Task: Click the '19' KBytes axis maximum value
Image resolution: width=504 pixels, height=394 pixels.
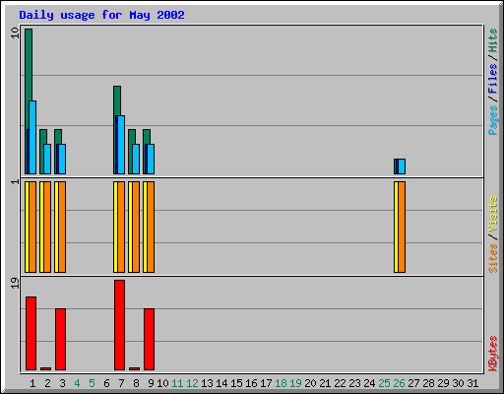Action: [x=15, y=283]
